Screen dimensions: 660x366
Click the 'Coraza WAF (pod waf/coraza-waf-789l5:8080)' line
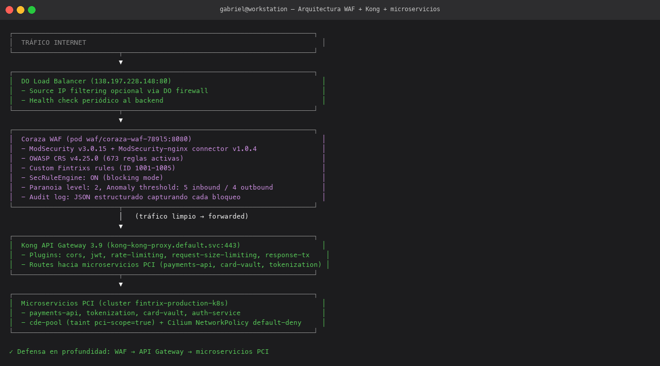(107, 139)
